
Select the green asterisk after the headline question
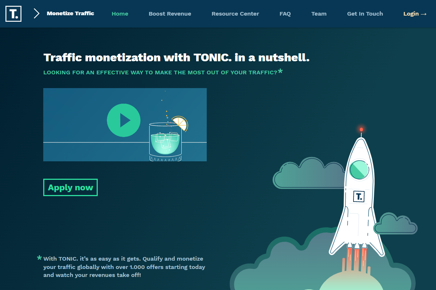click(280, 72)
